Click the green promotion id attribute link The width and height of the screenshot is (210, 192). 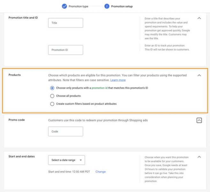100,88
